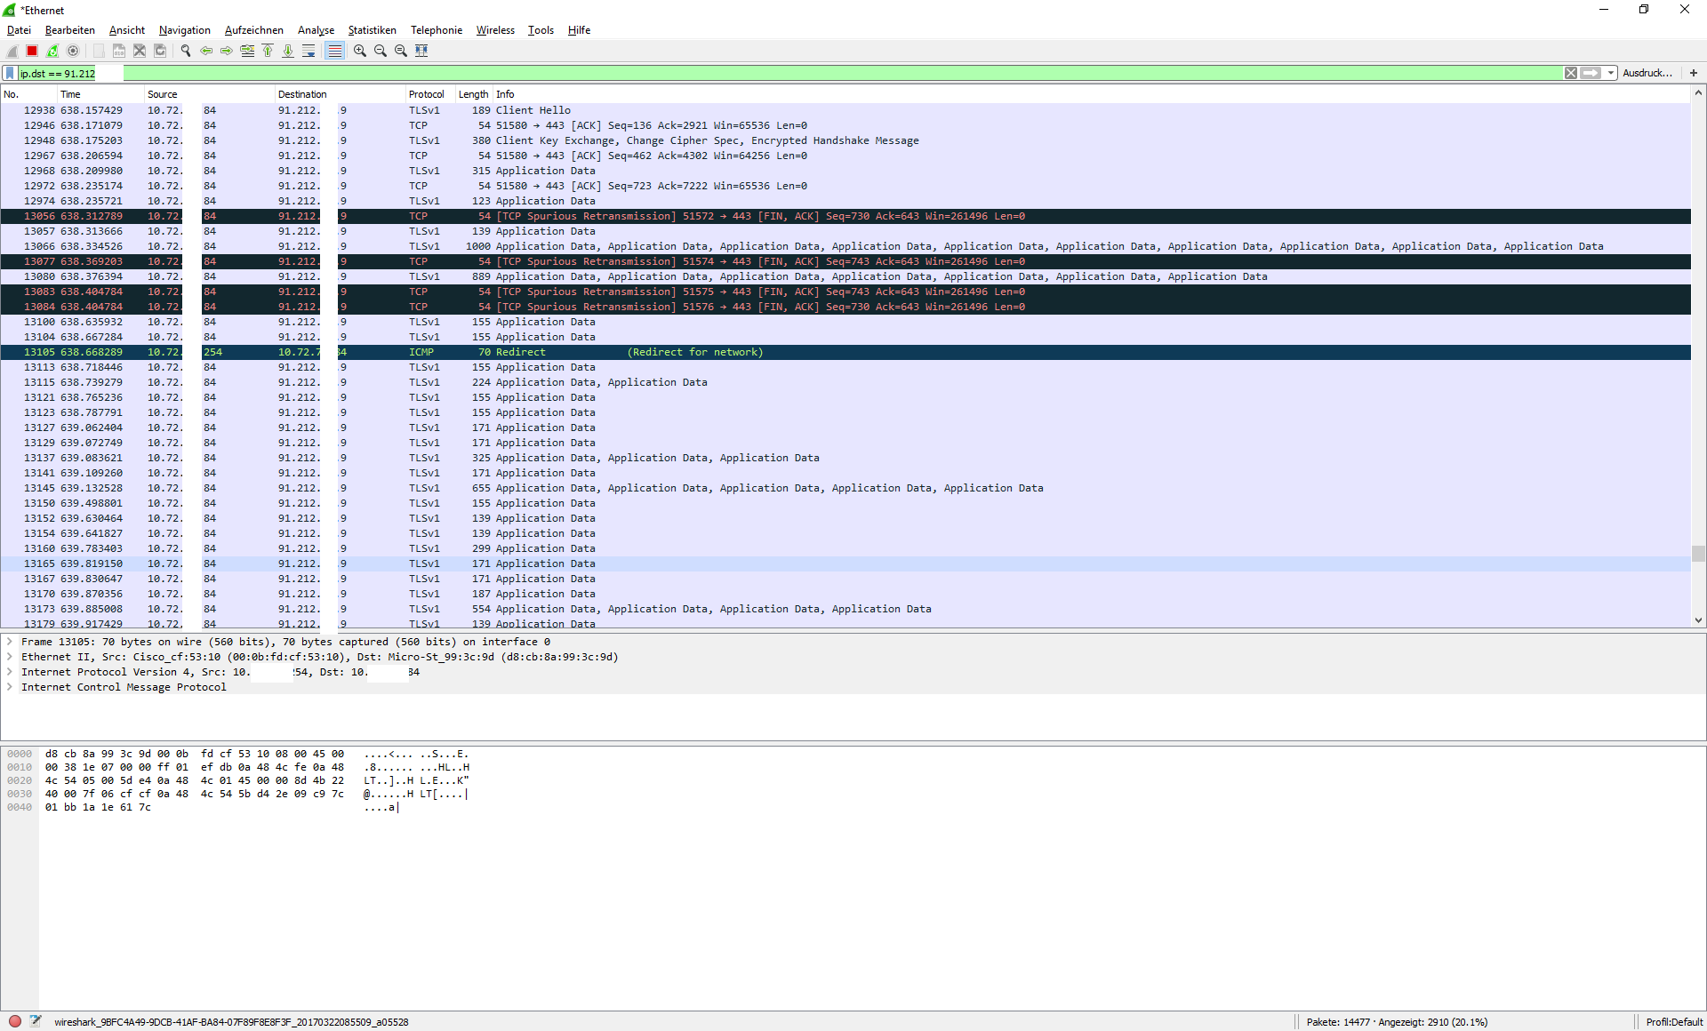Open the Analyse menu
This screenshot has width=1707, height=1031.
tap(316, 30)
